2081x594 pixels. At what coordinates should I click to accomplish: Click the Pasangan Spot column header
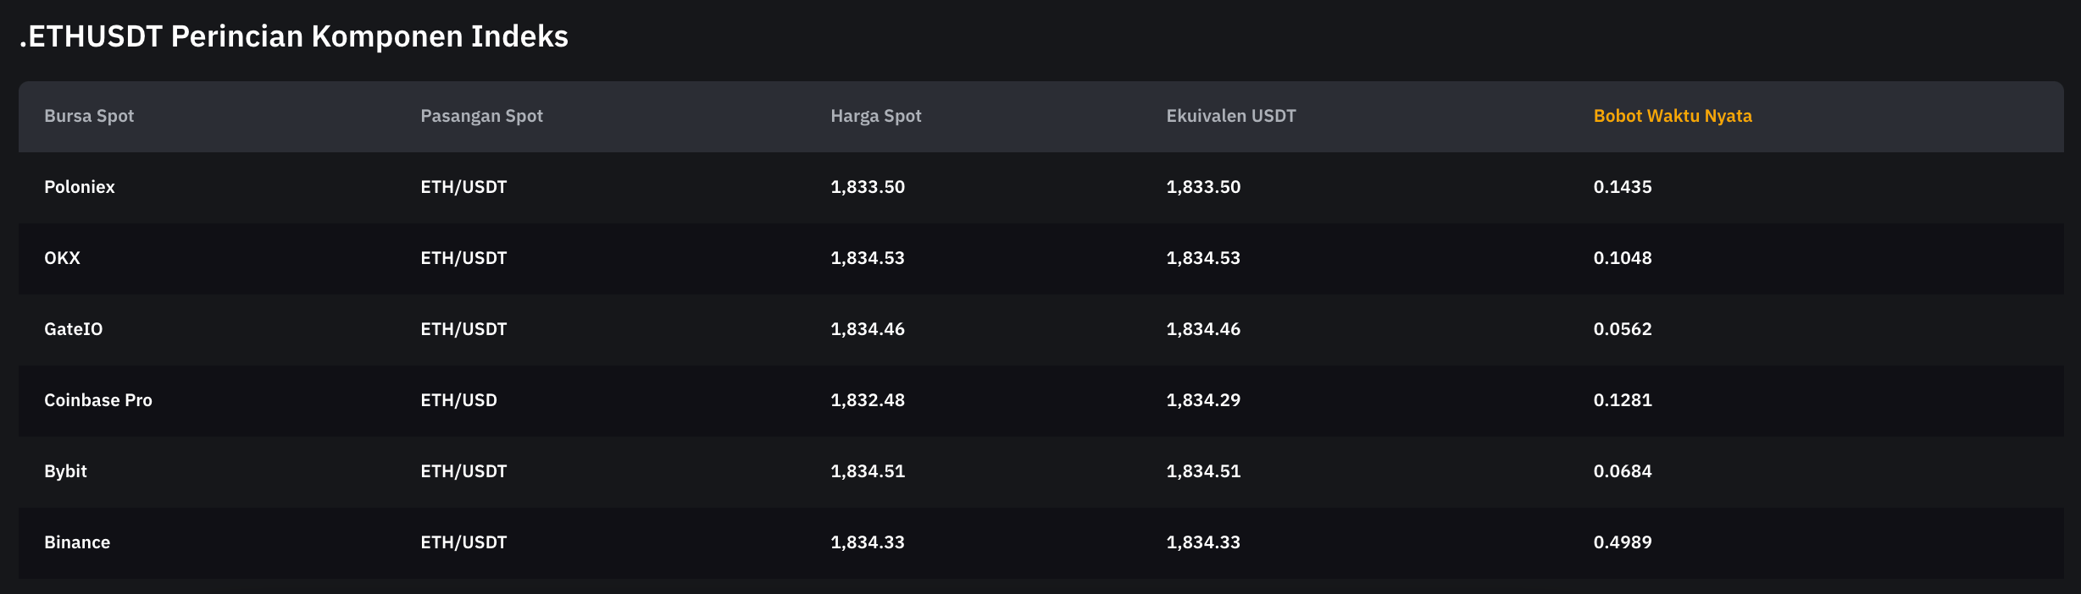(x=481, y=116)
